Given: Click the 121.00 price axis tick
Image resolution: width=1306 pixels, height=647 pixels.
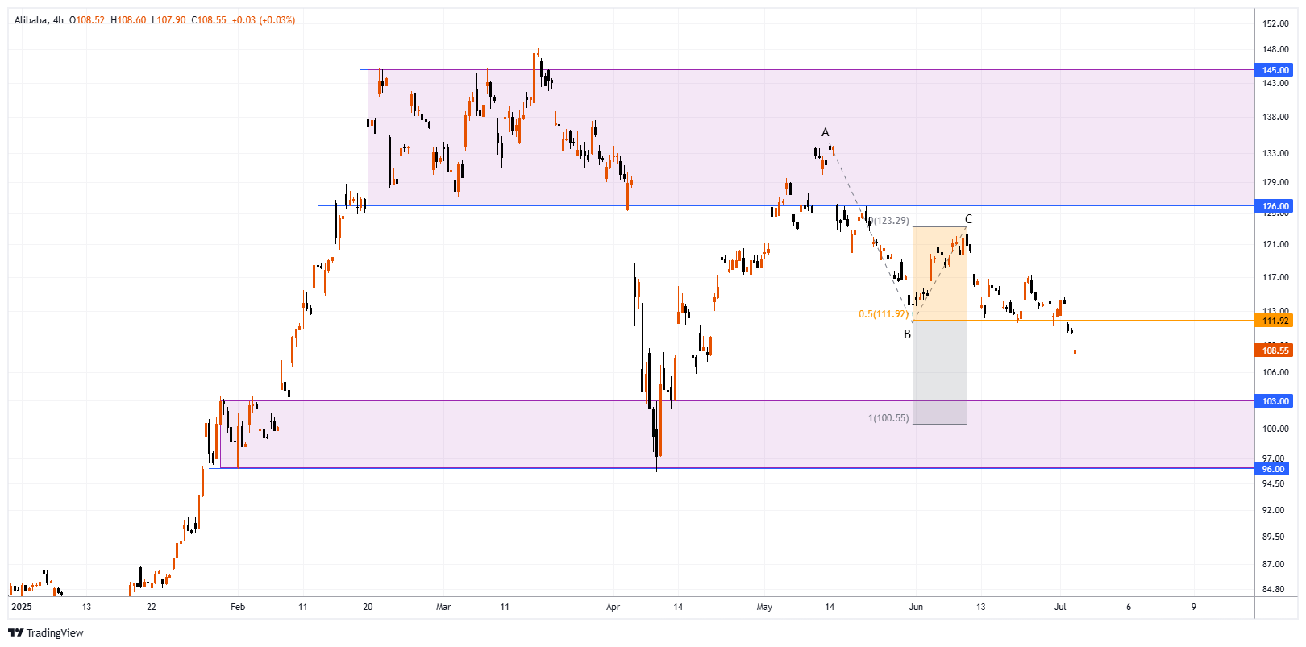Looking at the screenshot, I should click(x=1275, y=244).
